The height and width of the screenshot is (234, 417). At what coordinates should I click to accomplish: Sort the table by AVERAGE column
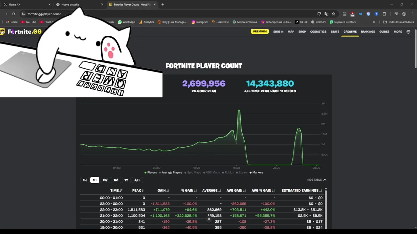(212, 190)
